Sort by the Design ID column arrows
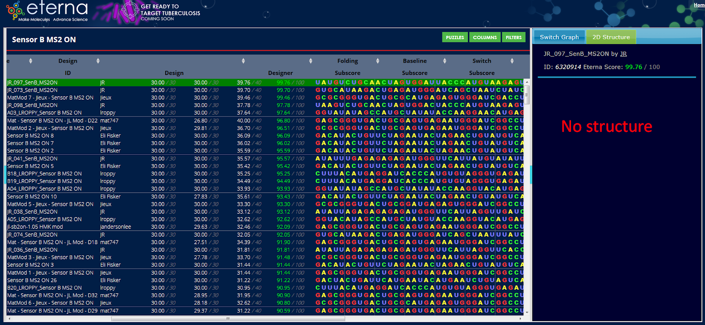This screenshot has width=705, height=325. click(x=98, y=61)
